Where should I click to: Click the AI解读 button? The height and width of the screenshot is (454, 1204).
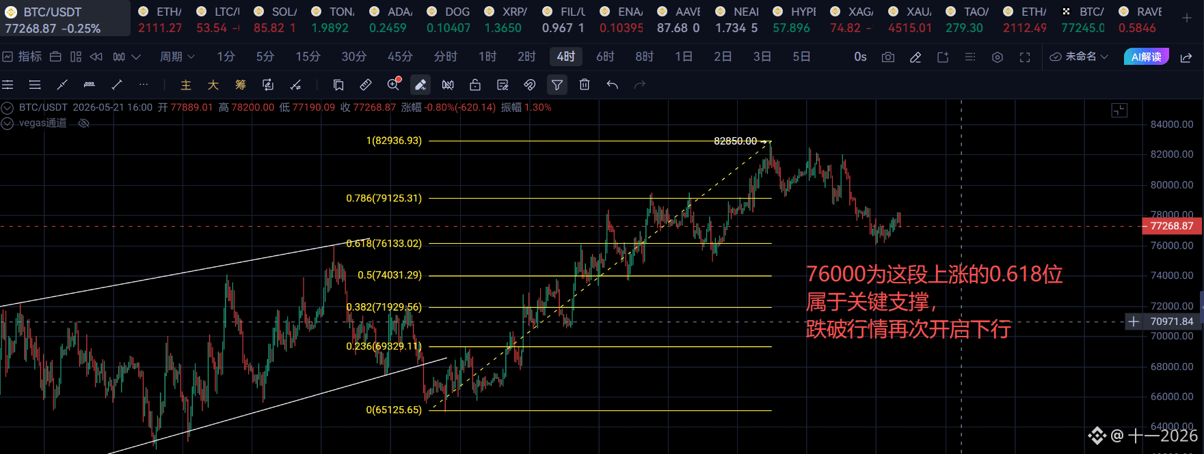pyautogui.click(x=1146, y=57)
